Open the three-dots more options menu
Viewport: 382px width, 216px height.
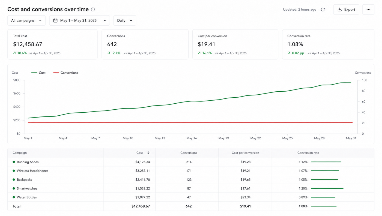click(368, 10)
